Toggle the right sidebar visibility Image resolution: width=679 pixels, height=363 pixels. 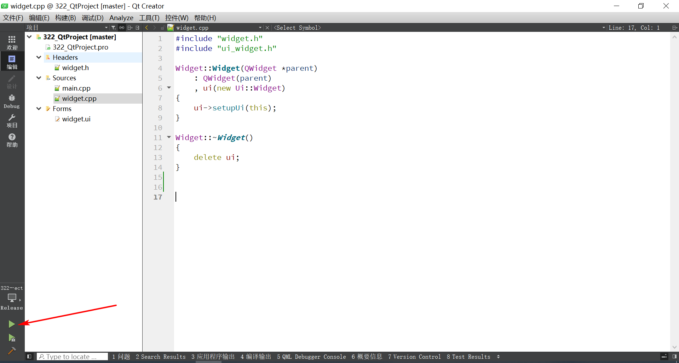pyautogui.click(x=674, y=357)
